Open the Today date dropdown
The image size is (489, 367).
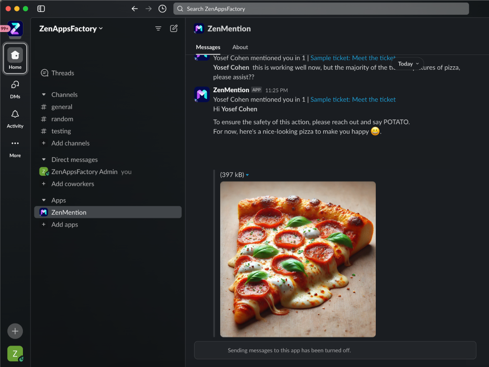pyautogui.click(x=407, y=64)
